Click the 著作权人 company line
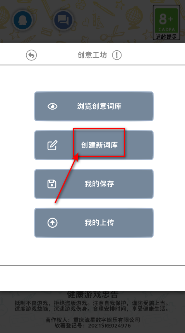This screenshot has height=333, width=185. (x=92, y=320)
